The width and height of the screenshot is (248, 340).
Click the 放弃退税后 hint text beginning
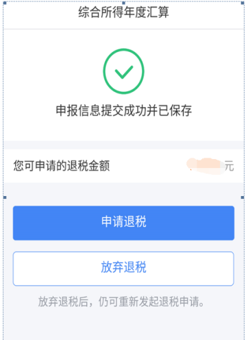pos(63,302)
